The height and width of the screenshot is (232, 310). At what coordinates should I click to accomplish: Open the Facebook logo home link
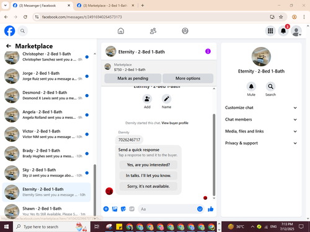pyautogui.click(x=9, y=31)
